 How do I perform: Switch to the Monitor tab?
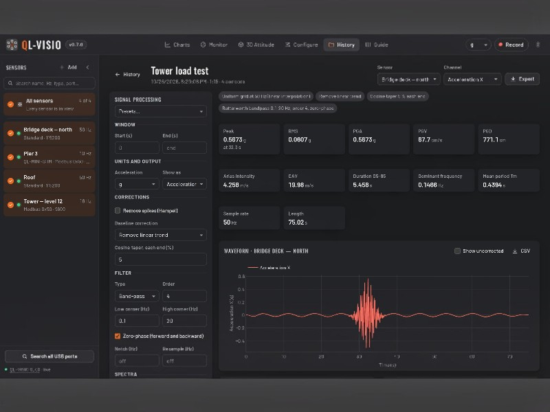pos(214,45)
